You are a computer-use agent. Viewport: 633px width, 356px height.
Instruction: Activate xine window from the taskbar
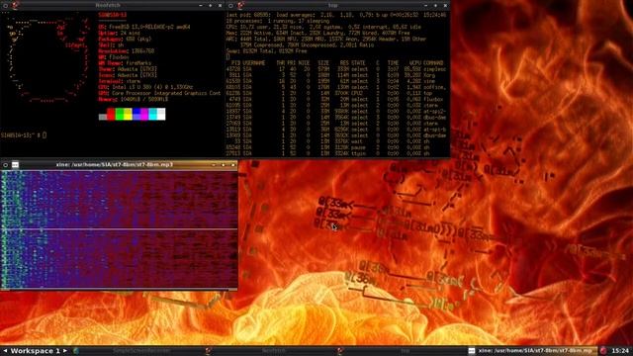pos(533,351)
